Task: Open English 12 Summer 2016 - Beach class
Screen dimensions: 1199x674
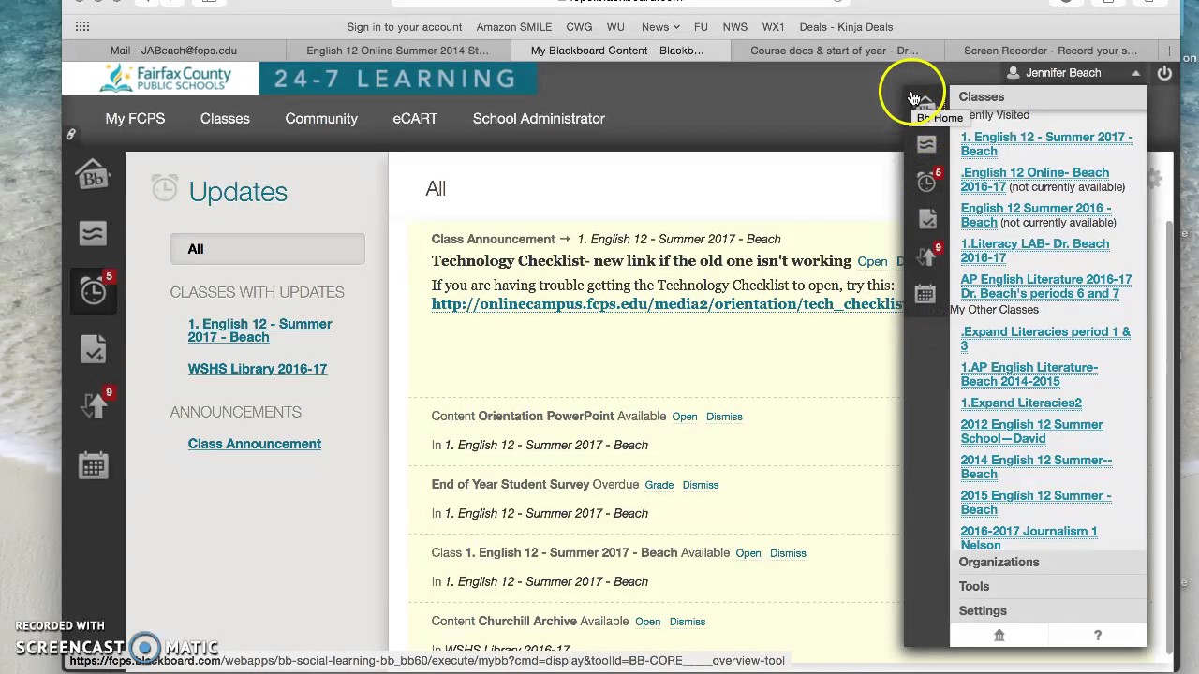Action: 1035,215
